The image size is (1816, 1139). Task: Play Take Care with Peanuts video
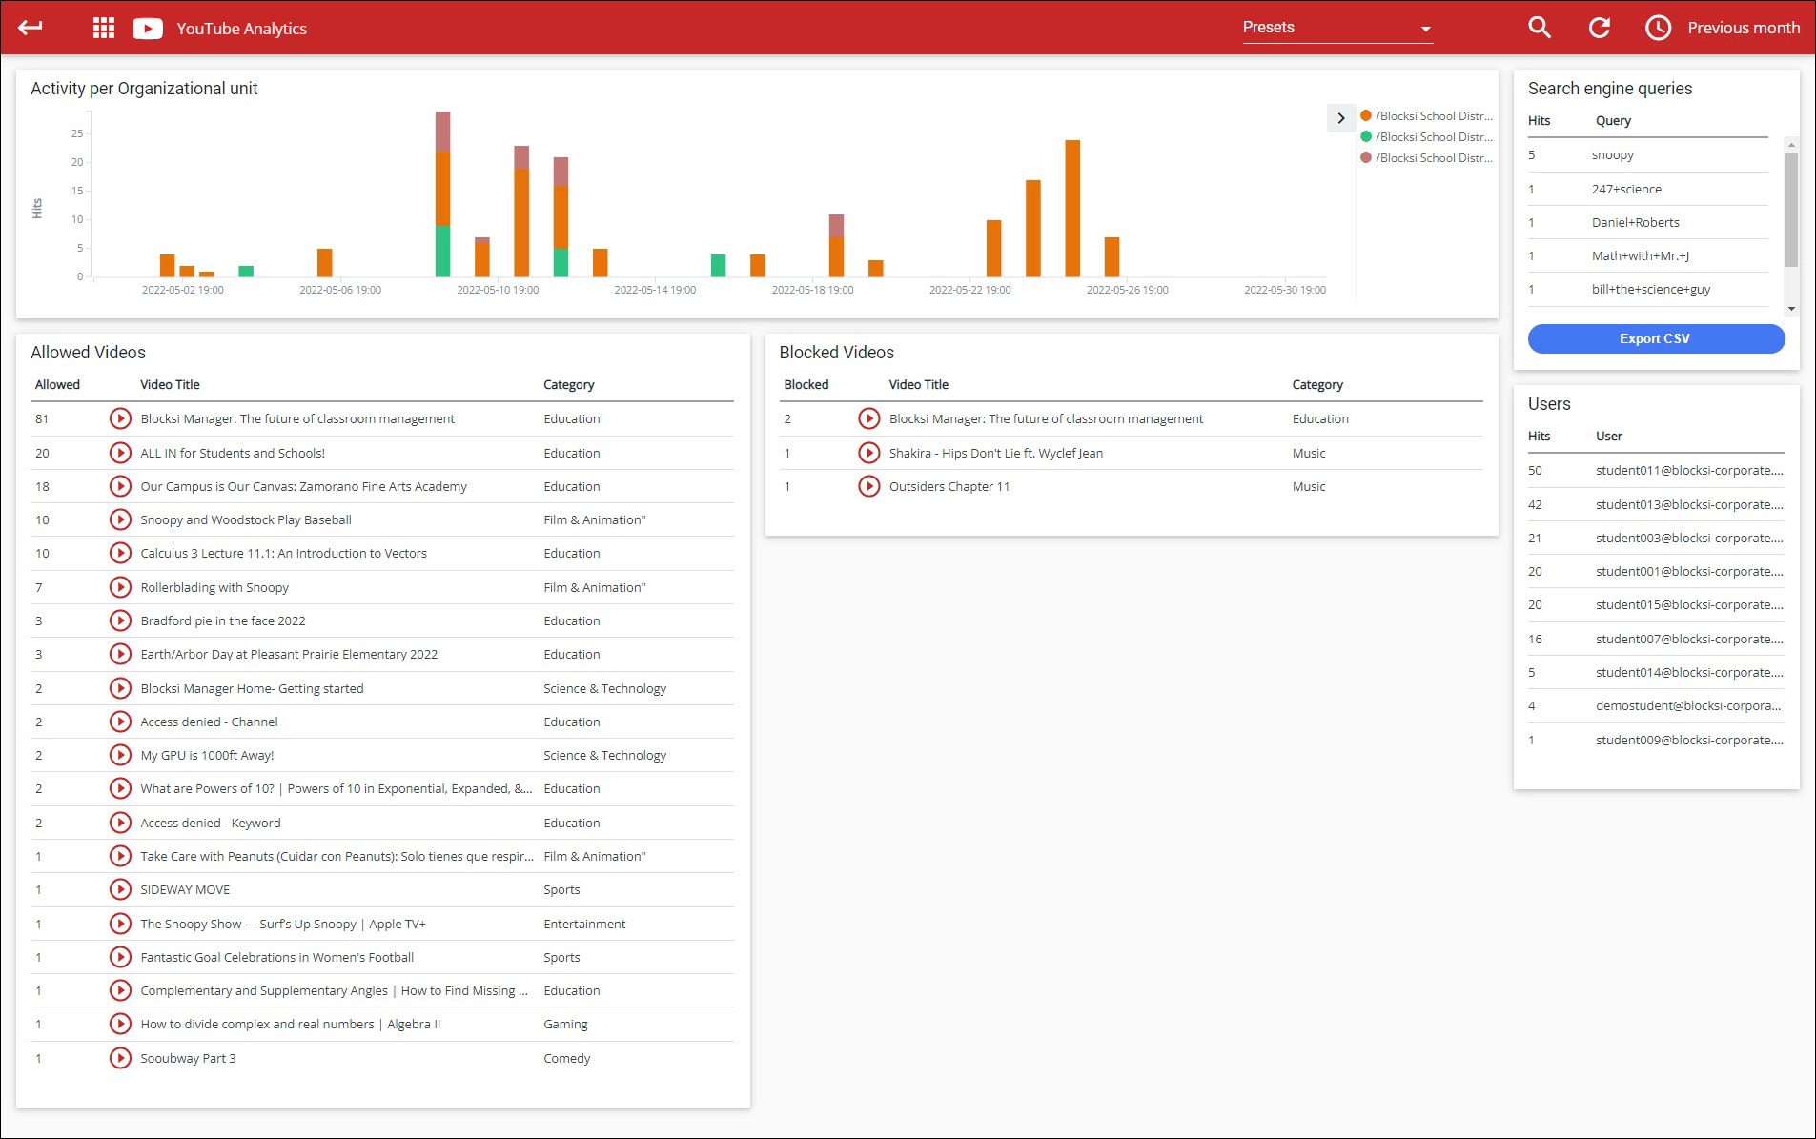pos(120,856)
